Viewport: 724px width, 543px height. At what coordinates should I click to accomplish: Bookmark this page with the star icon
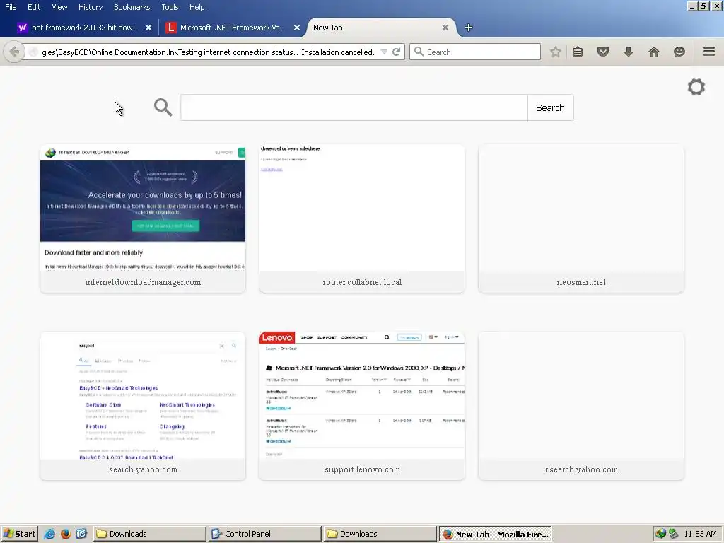[x=556, y=52]
